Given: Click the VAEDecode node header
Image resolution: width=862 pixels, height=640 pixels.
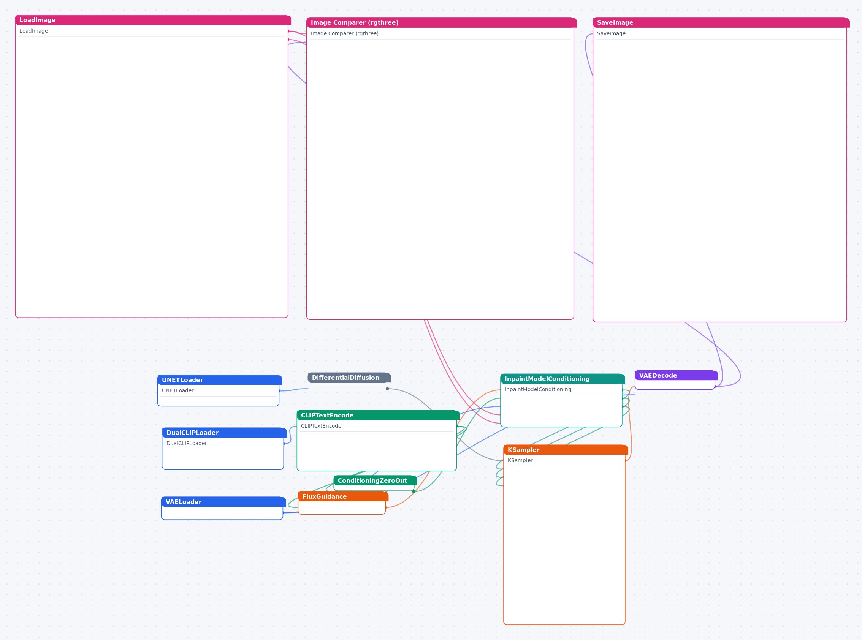Looking at the screenshot, I should pos(676,375).
